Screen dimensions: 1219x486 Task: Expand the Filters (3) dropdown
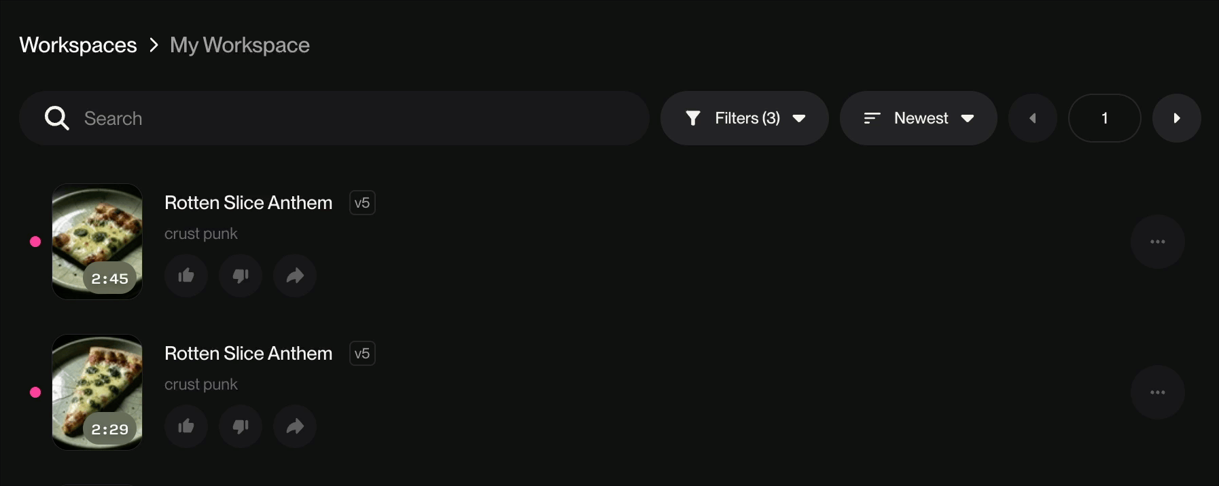click(744, 118)
